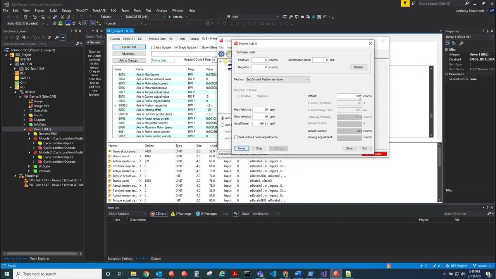Screen dimensions: 496x279
Task: Click the Add to Startup button
Action: tap(129, 60)
